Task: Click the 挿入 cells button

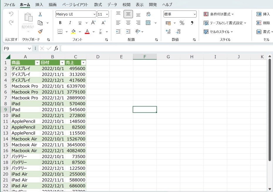Action: (263, 14)
